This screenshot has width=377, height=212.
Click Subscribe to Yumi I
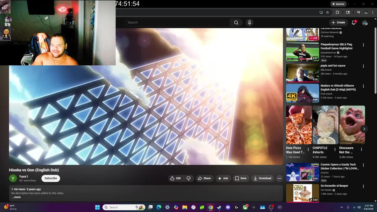click(x=51, y=178)
